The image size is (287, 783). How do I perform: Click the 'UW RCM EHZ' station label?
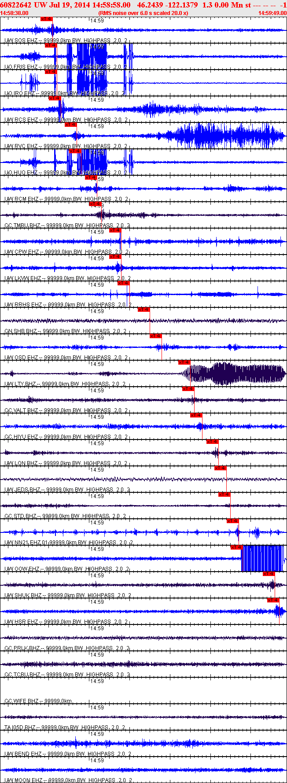click(x=21, y=199)
